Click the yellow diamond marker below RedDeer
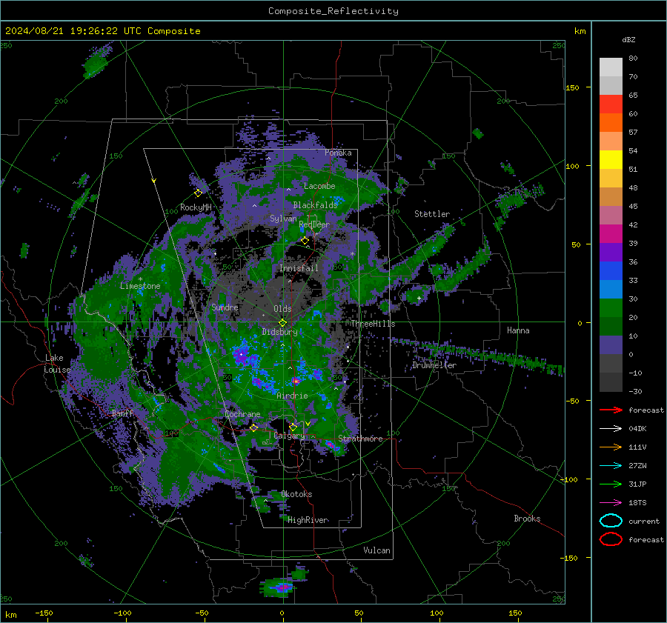This screenshot has width=667, height=623. coord(305,241)
